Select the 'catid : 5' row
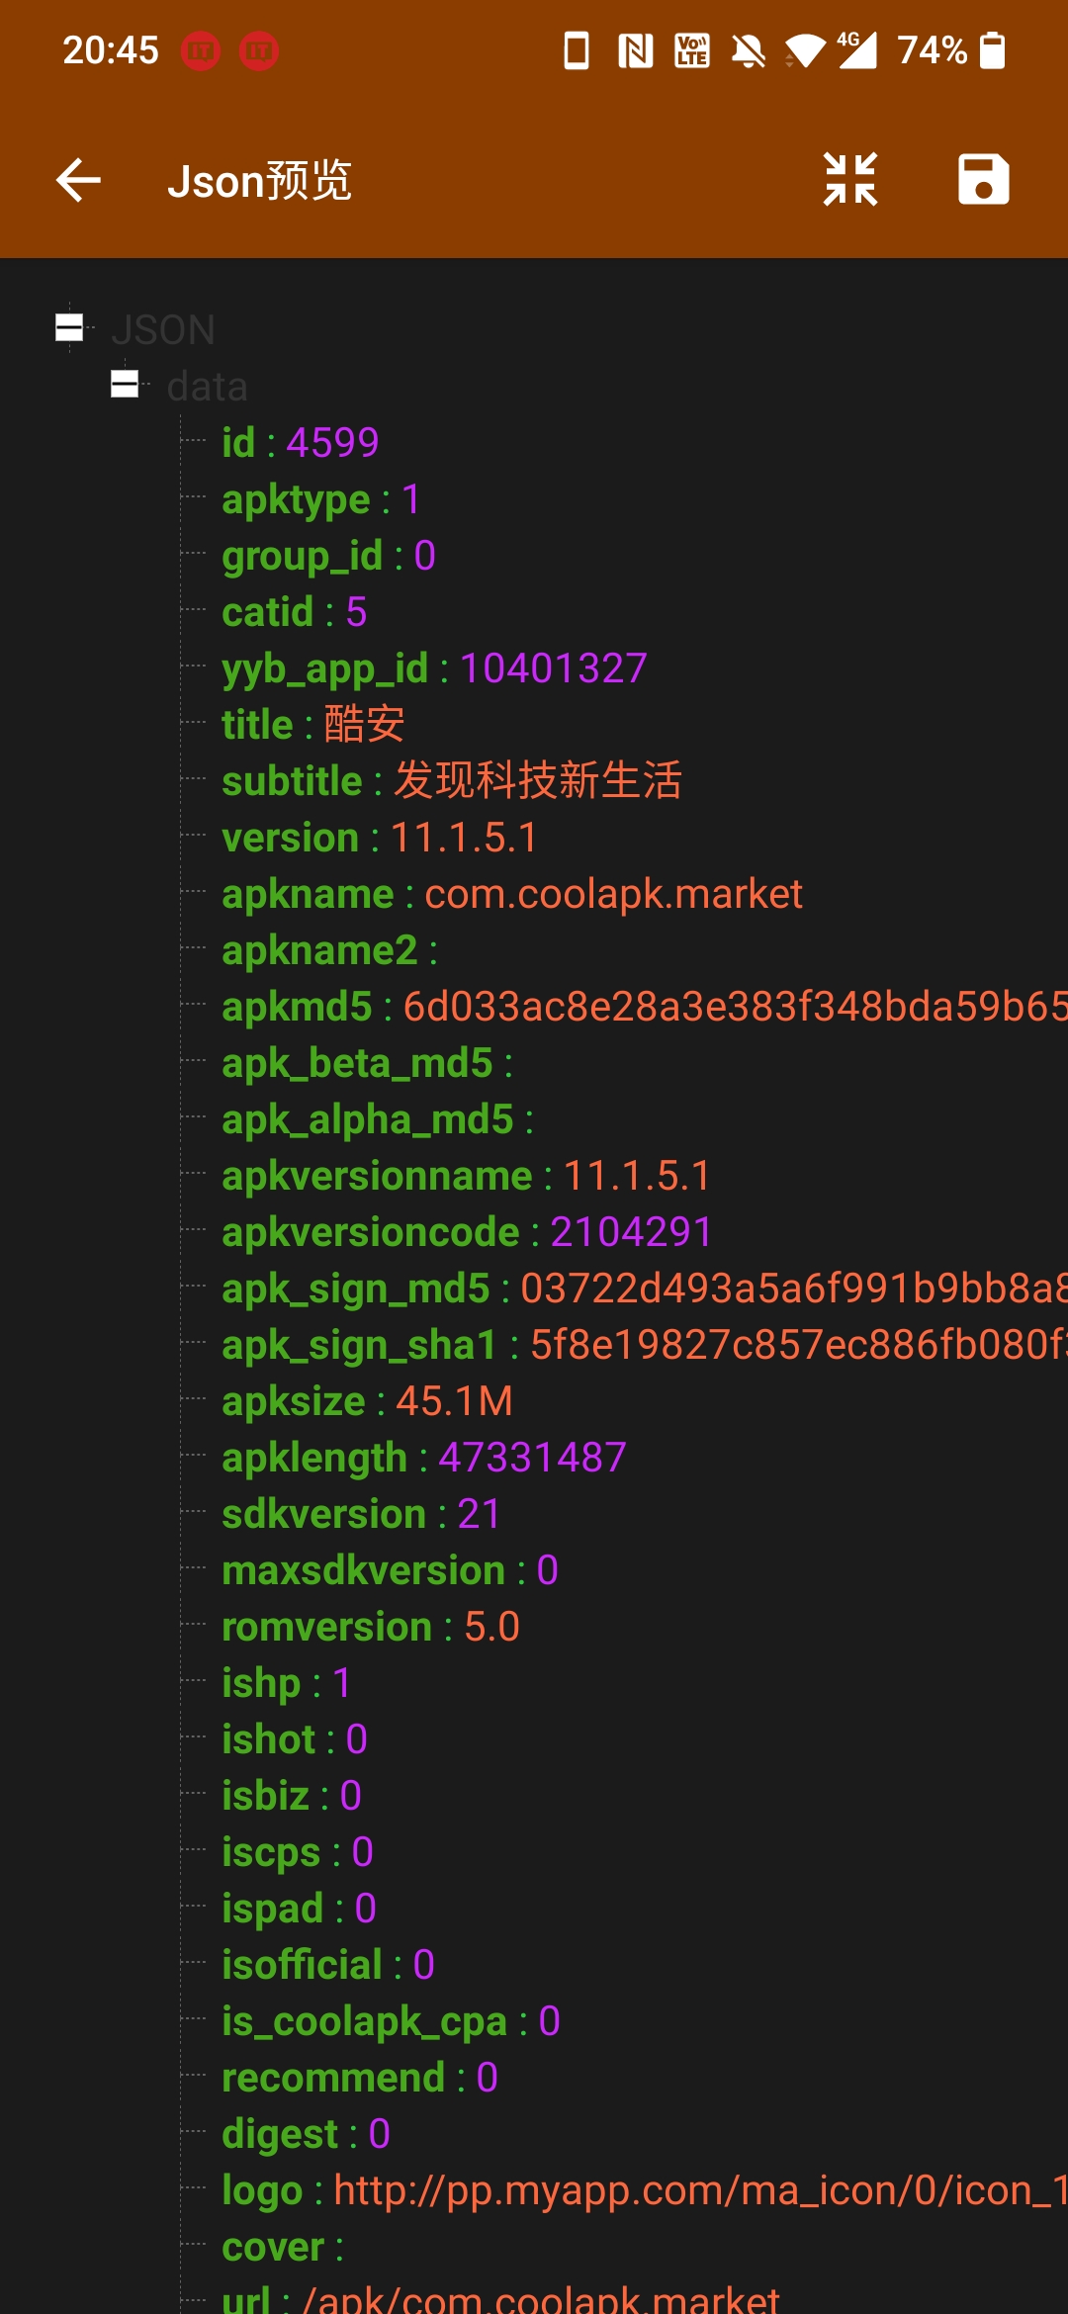The height and width of the screenshot is (2314, 1068). tap(295, 612)
